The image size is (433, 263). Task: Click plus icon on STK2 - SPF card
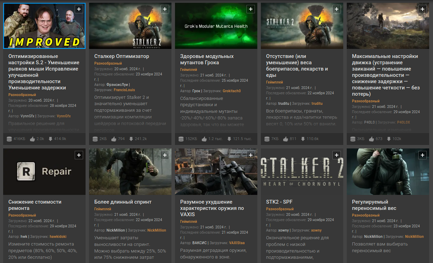337,155
